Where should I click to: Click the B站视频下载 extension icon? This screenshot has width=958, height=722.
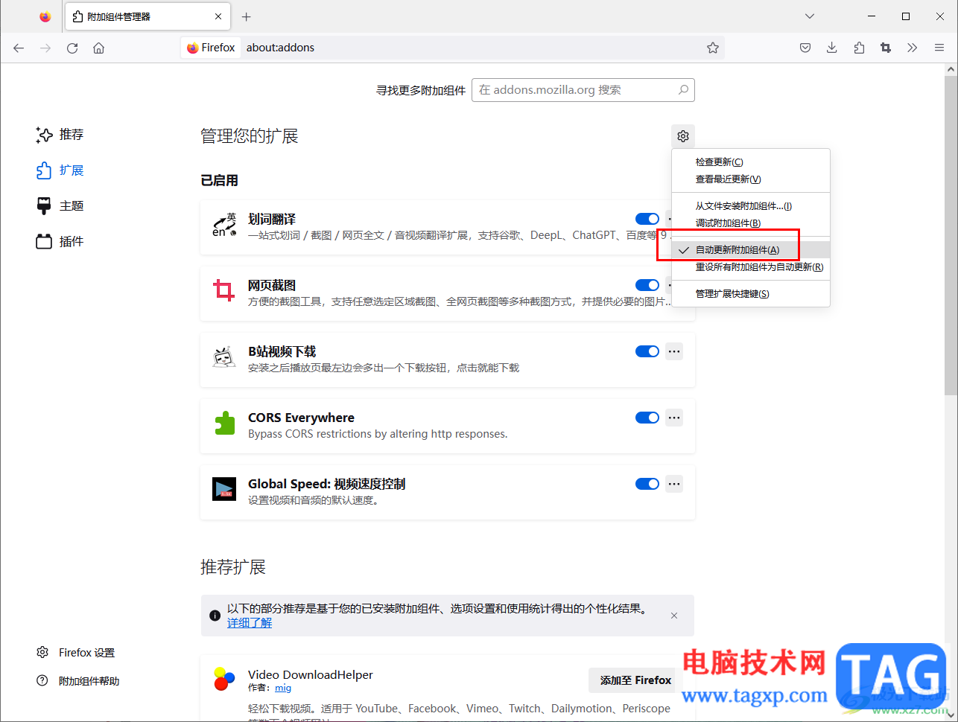coord(224,357)
